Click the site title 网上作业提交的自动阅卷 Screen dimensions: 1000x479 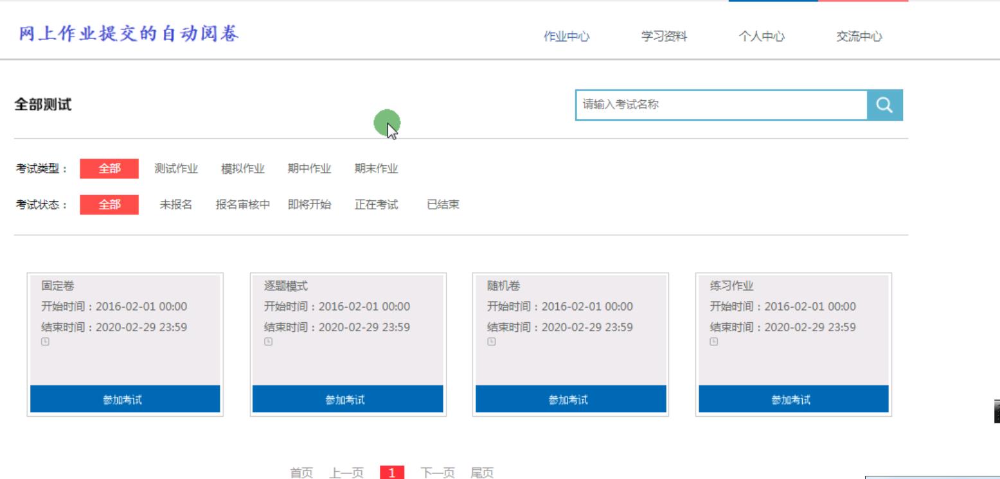click(129, 33)
